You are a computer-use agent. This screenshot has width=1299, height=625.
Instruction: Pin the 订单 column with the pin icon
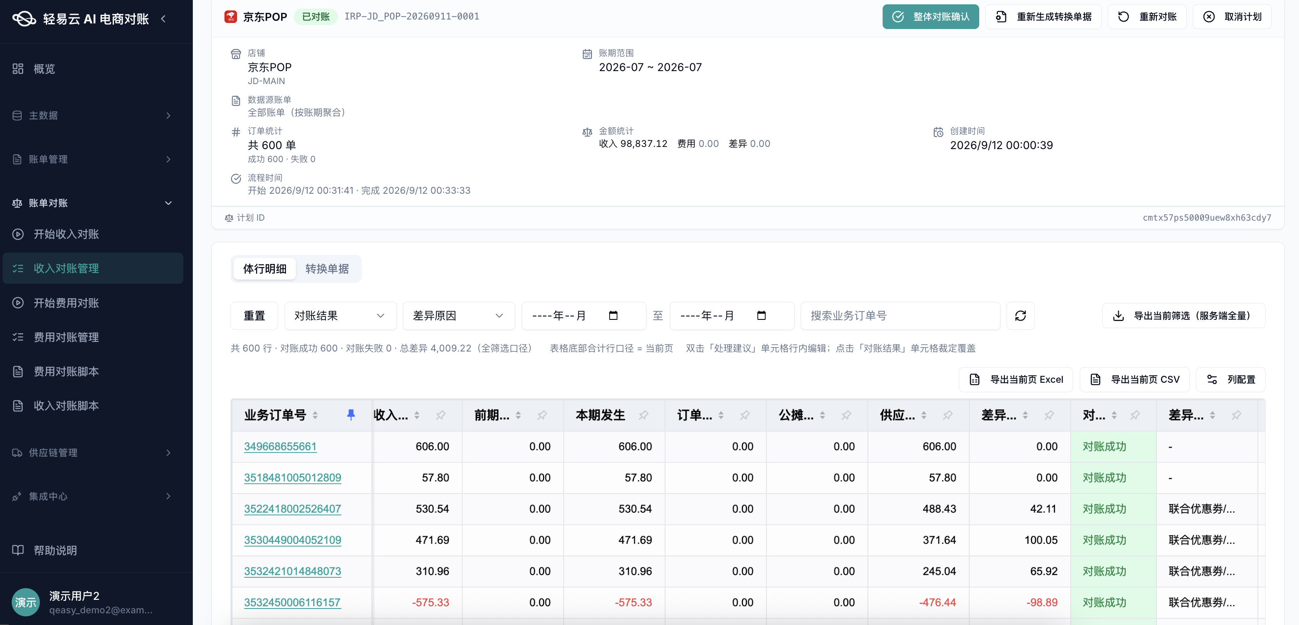click(x=745, y=415)
